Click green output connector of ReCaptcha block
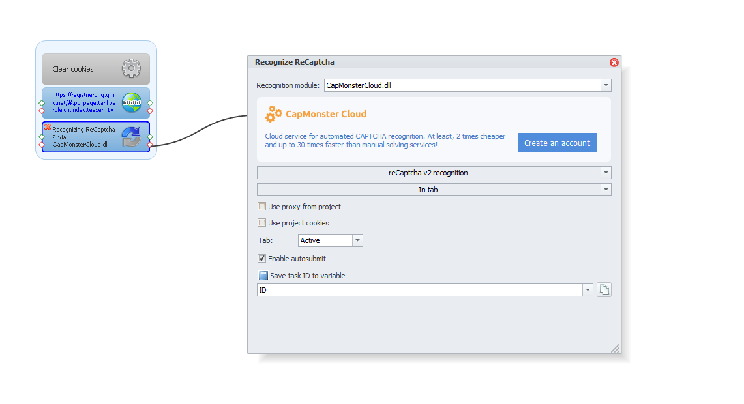The height and width of the screenshot is (404, 744). tap(150, 137)
